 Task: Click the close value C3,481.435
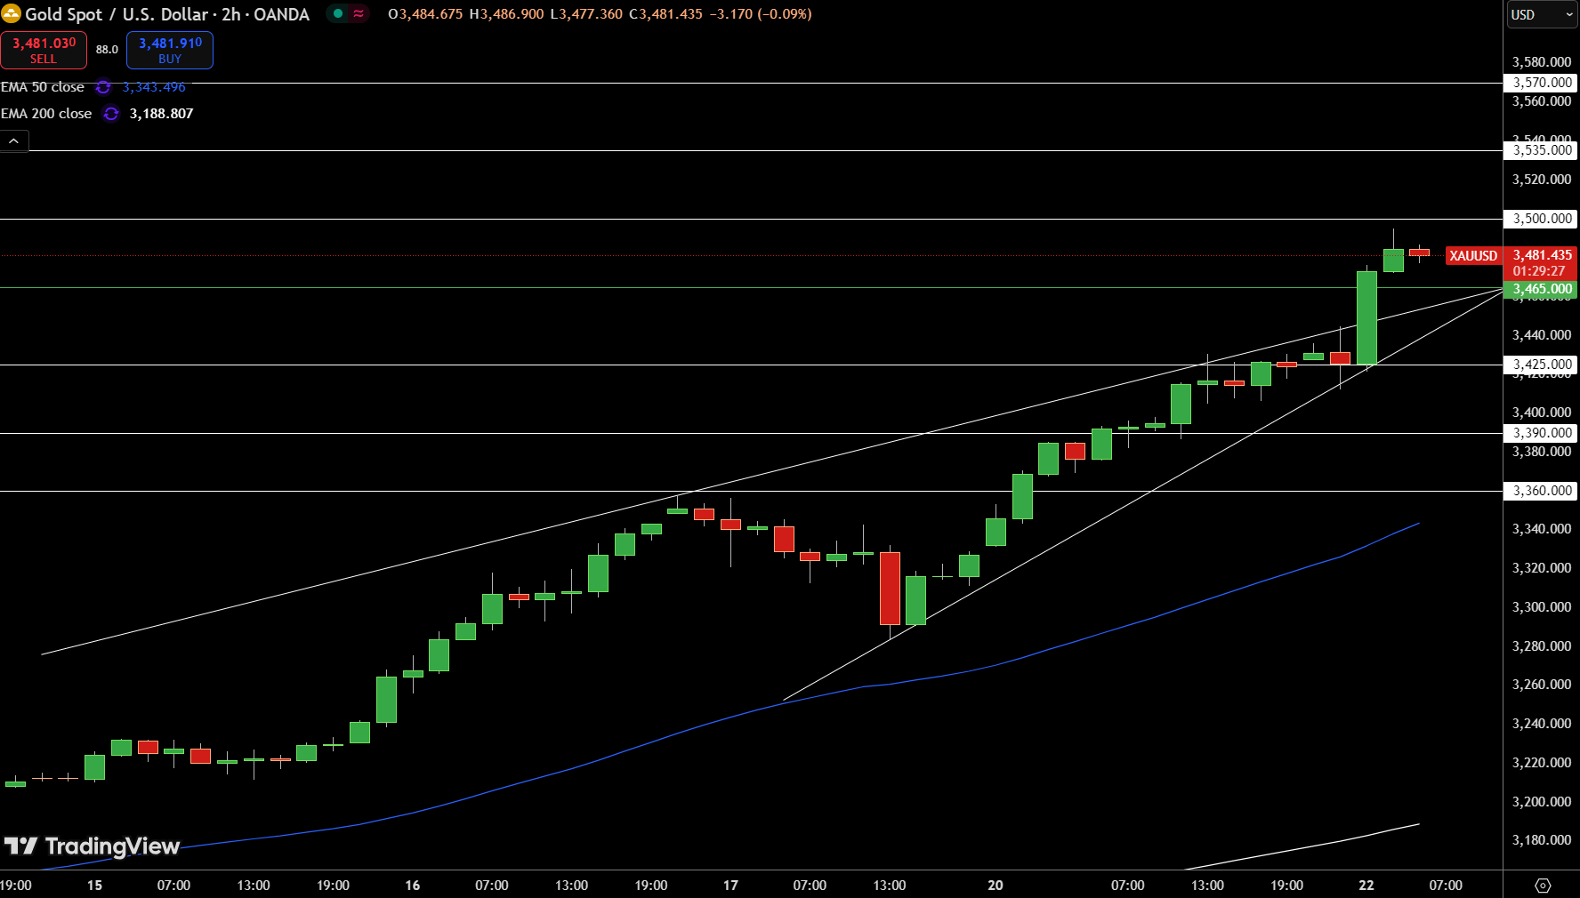click(x=665, y=14)
